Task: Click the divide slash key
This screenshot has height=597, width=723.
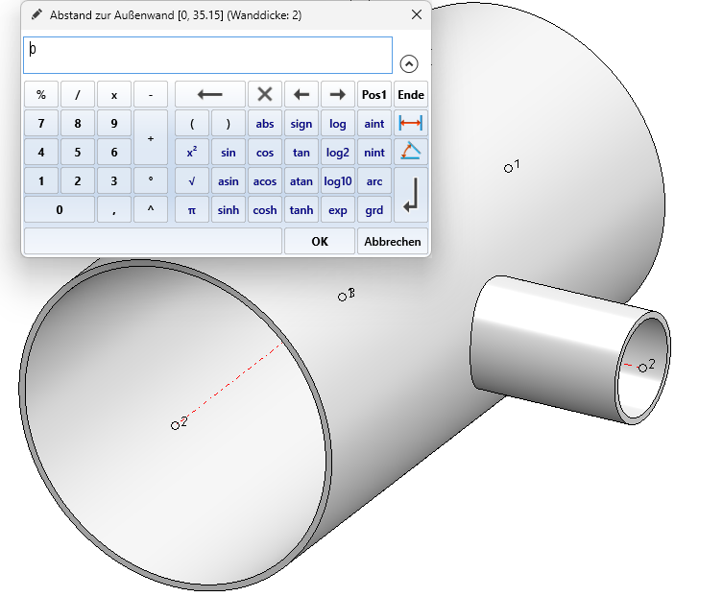Action: click(78, 94)
